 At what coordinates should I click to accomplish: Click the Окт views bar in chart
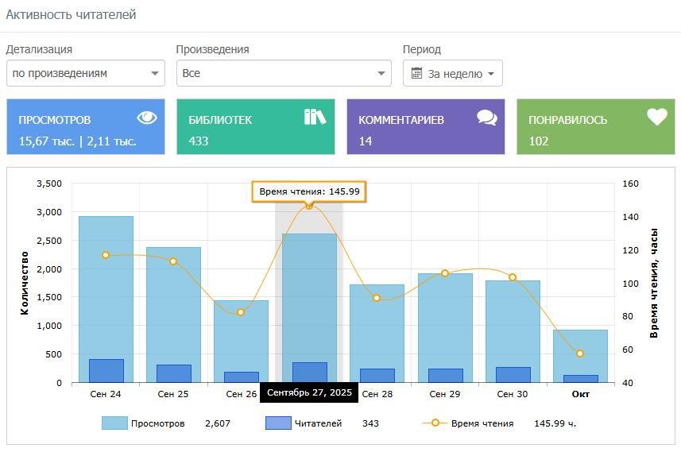click(x=580, y=350)
